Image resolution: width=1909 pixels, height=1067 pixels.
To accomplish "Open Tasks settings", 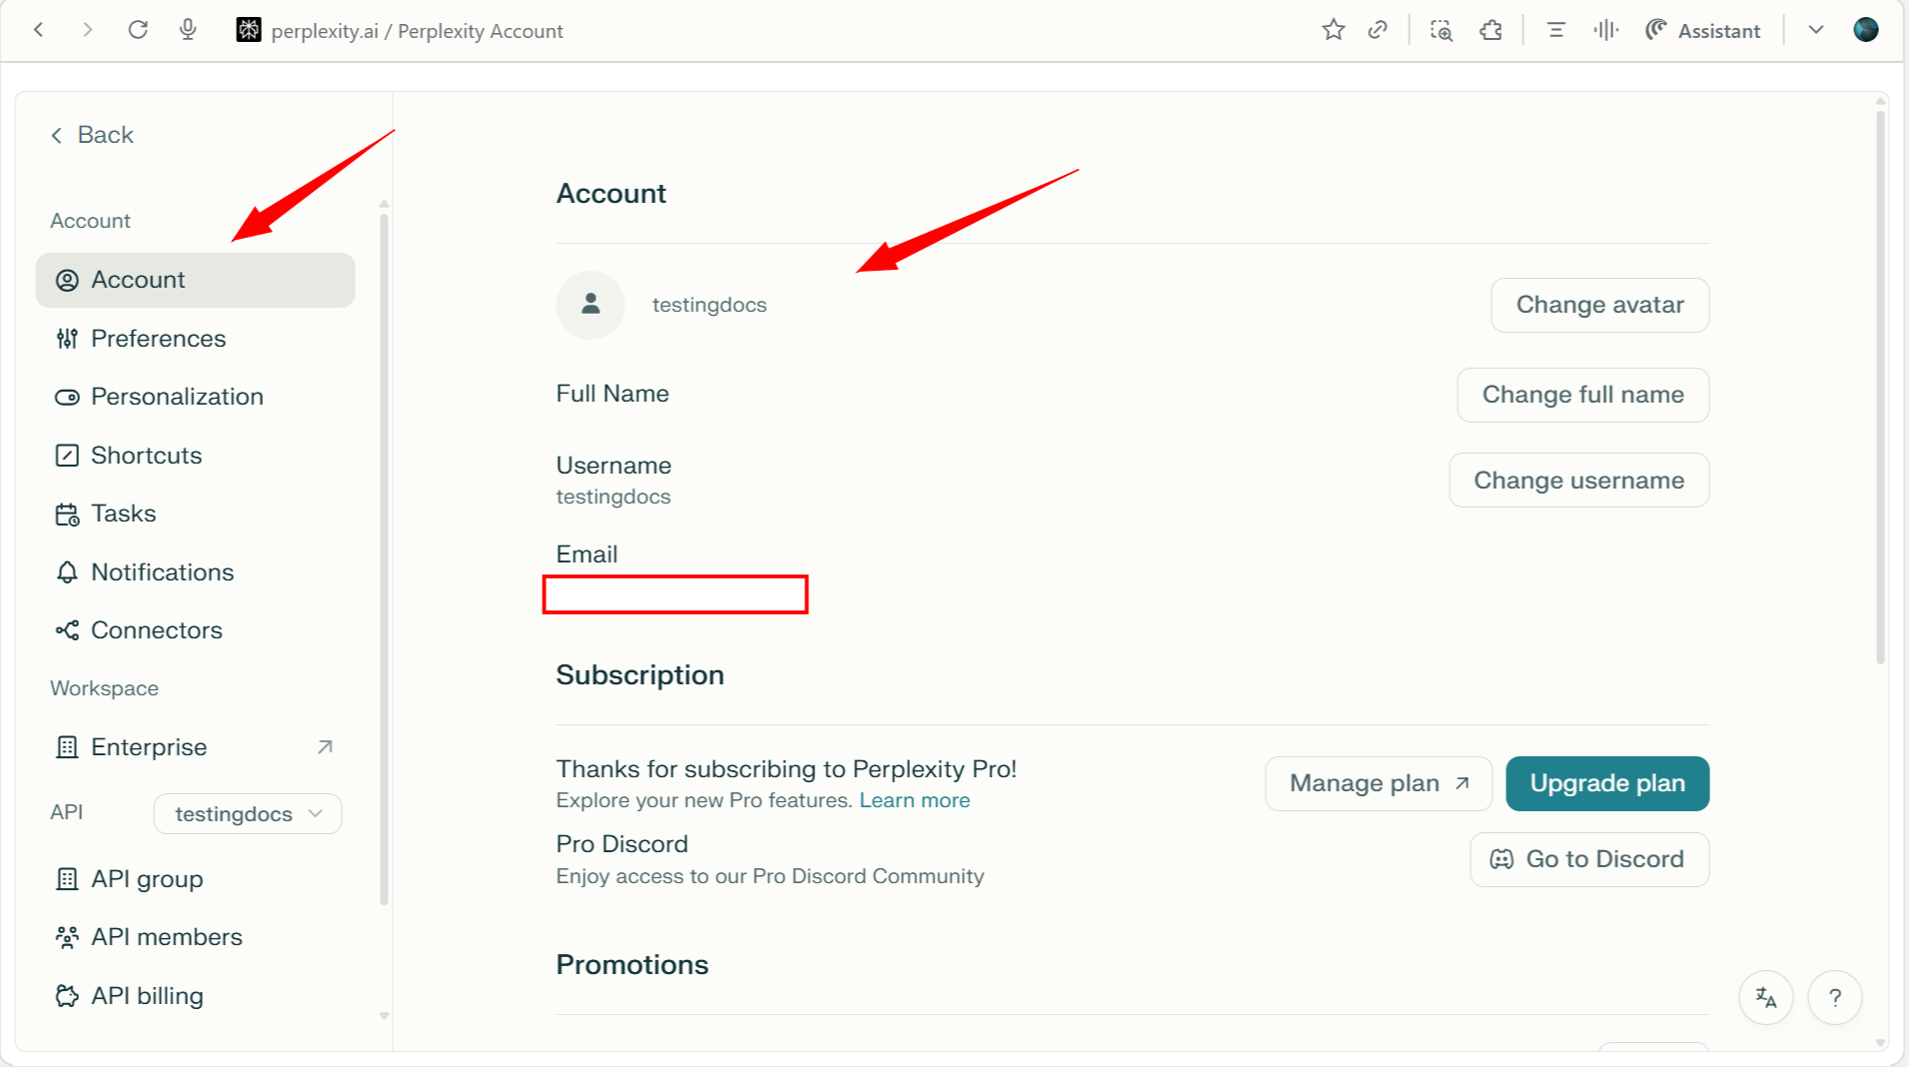I will [195, 514].
